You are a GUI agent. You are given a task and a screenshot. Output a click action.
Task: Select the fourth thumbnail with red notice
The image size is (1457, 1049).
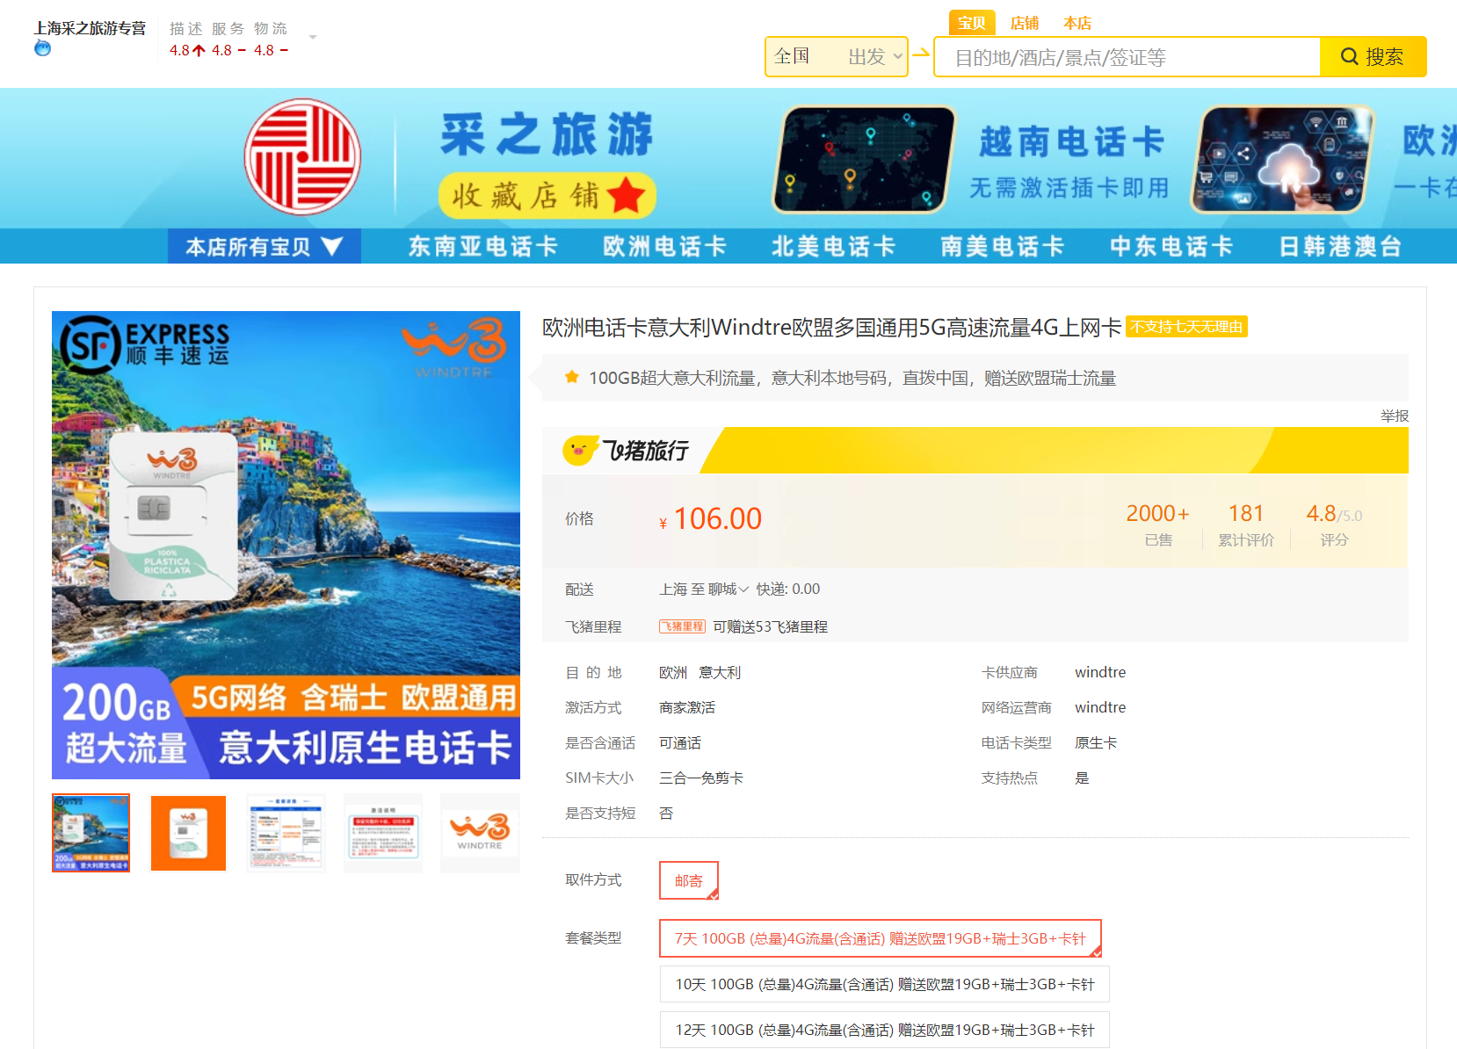pyautogui.click(x=382, y=833)
